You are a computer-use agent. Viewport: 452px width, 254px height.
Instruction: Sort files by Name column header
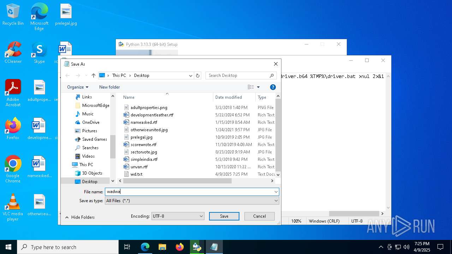pos(167,97)
